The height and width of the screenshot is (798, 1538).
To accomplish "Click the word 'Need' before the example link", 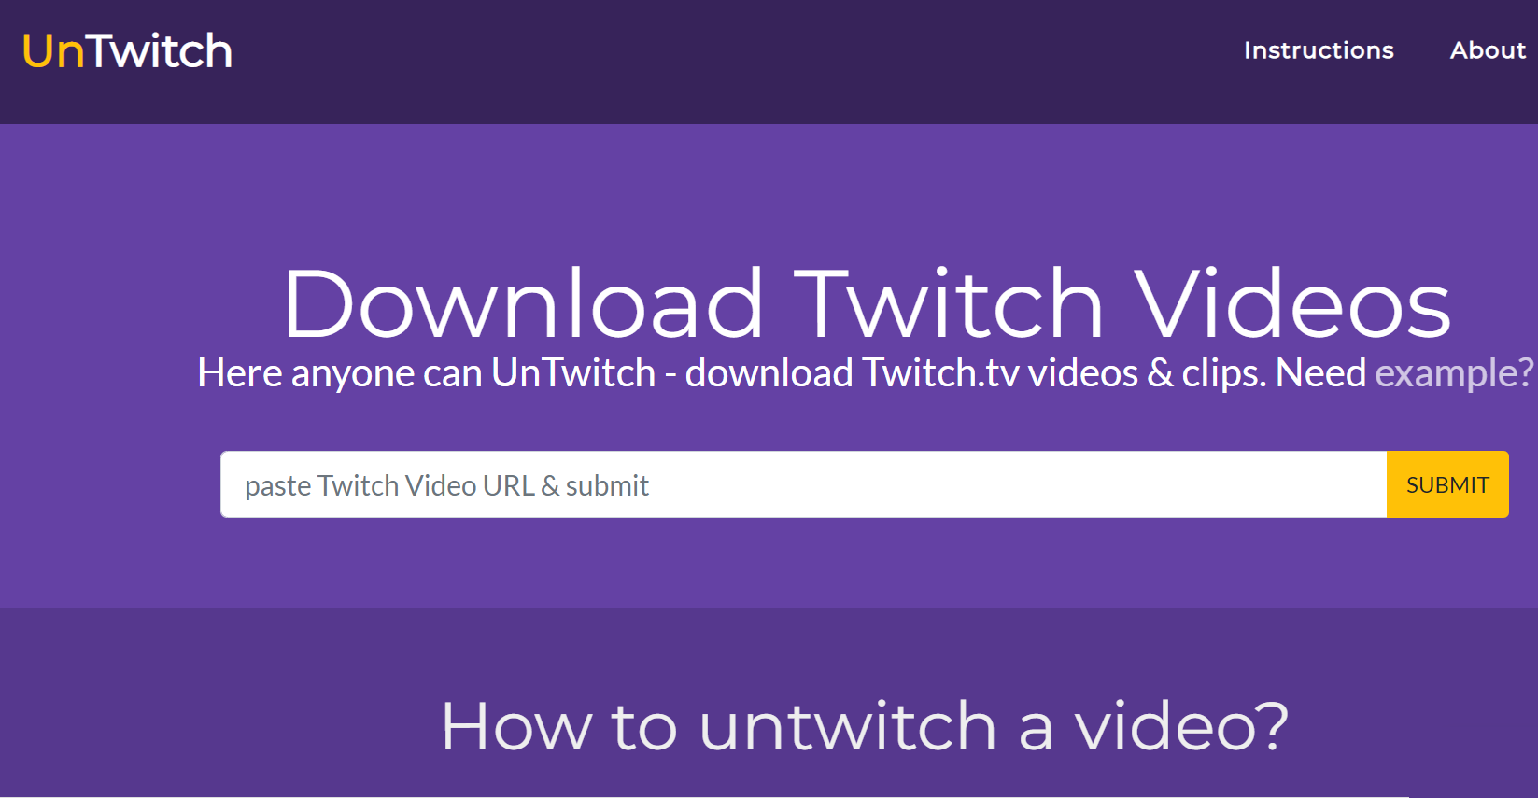I will [1320, 373].
